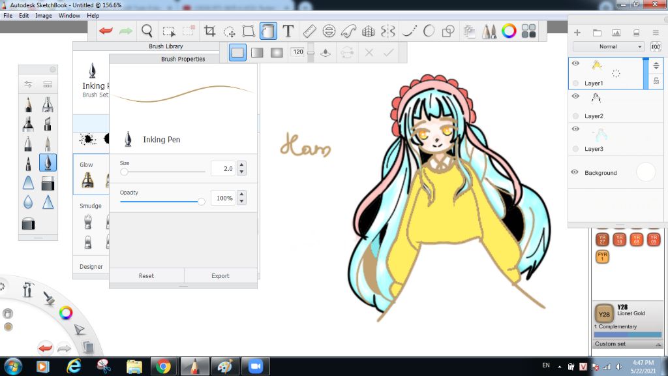Hide Layer2 using its eye icon
The width and height of the screenshot is (668, 376).
[x=575, y=96]
